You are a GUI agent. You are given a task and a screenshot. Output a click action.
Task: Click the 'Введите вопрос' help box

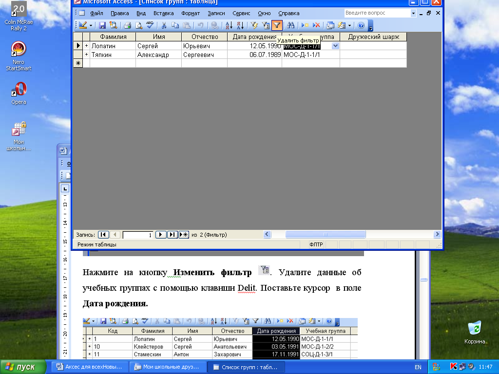click(x=377, y=13)
